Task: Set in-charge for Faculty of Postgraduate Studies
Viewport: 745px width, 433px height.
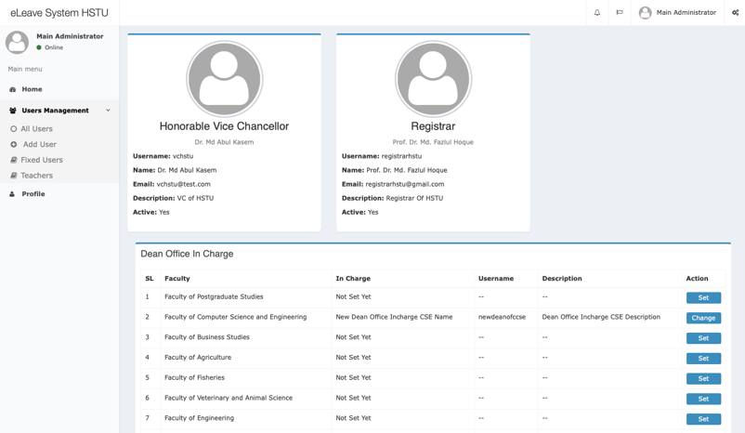Action: tap(703, 298)
